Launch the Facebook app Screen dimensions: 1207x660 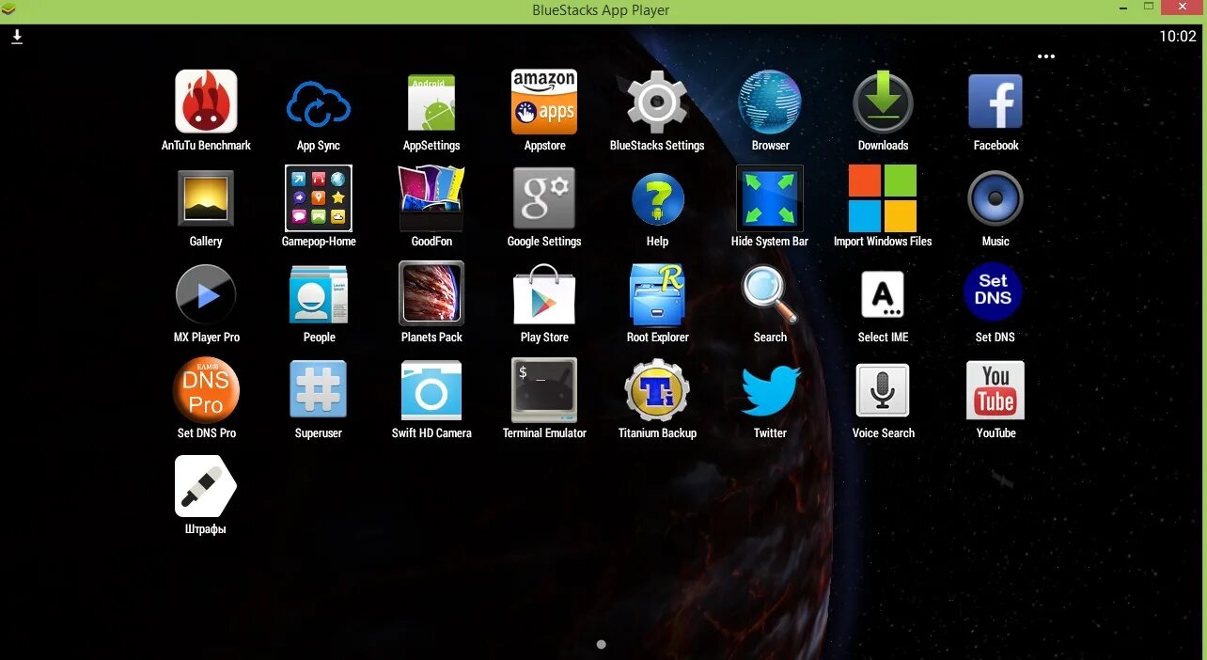coord(995,102)
